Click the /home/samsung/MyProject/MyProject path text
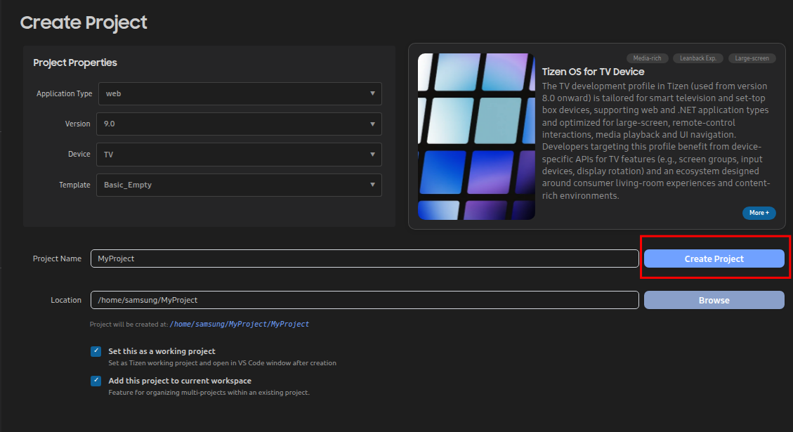Viewport: 793px width, 432px height. [x=239, y=325]
